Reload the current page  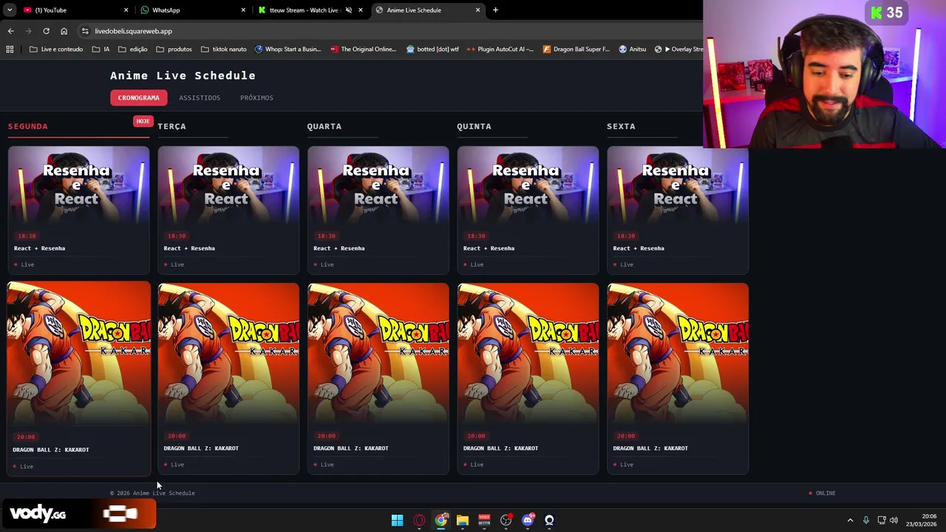pos(46,31)
